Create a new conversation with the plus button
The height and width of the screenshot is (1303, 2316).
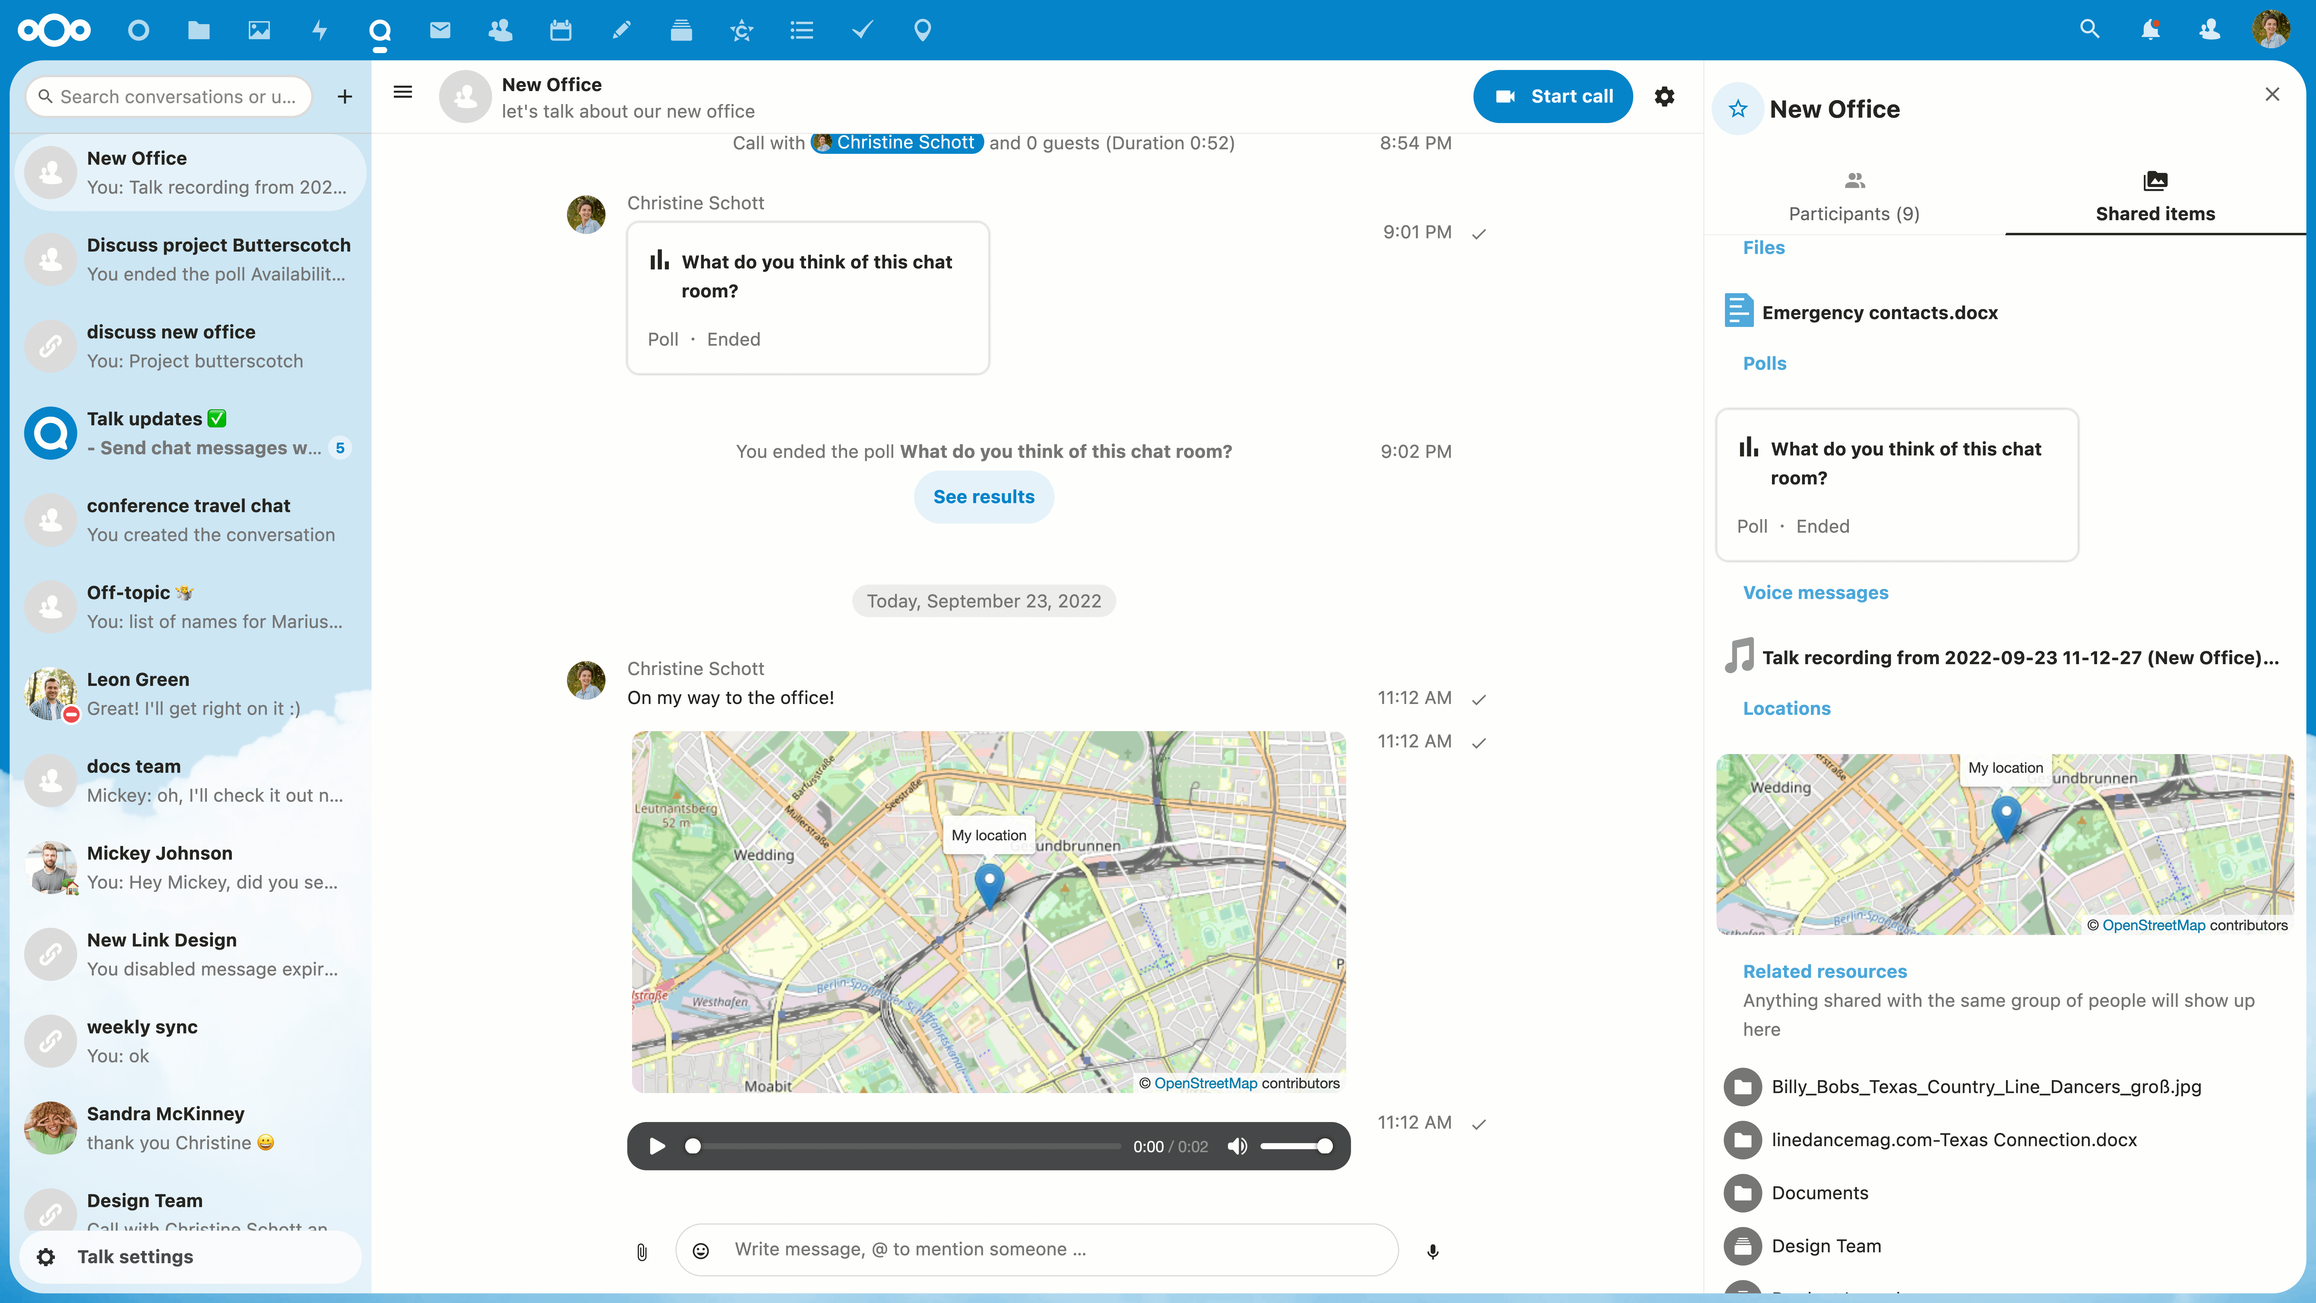pyautogui.click(x=344, y=96)
